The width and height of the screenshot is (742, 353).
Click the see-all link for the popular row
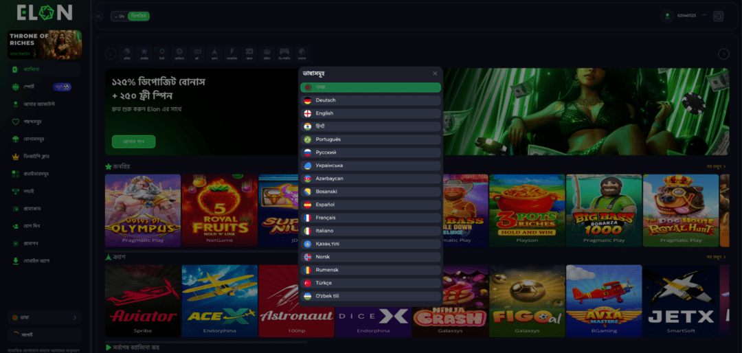point(716,167)
